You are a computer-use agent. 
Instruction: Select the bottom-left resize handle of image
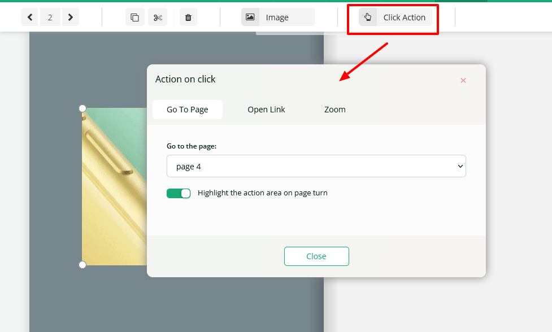click(x=82, y=265)
